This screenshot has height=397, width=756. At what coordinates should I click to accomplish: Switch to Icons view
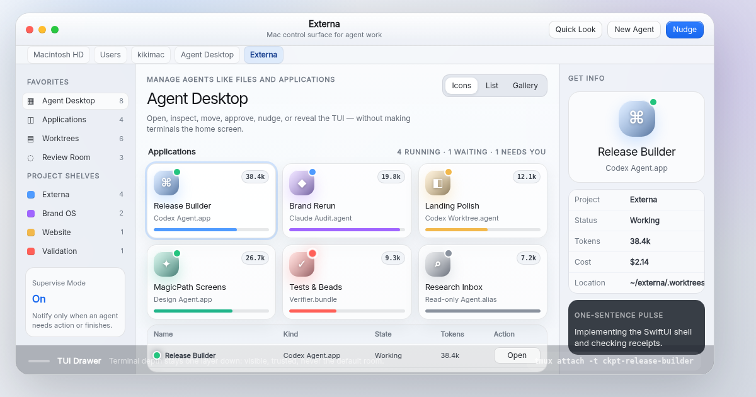(x=461, y=86)
